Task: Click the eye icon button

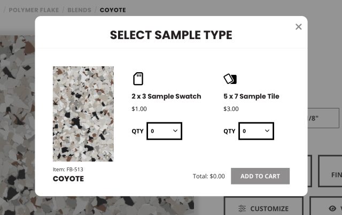Action: tap(332, 209)
